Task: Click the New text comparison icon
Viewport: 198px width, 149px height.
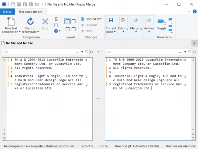Action: (11, 22)
